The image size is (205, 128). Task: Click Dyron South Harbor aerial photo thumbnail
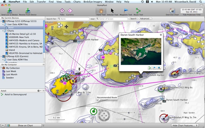click(x=141, y=51)
